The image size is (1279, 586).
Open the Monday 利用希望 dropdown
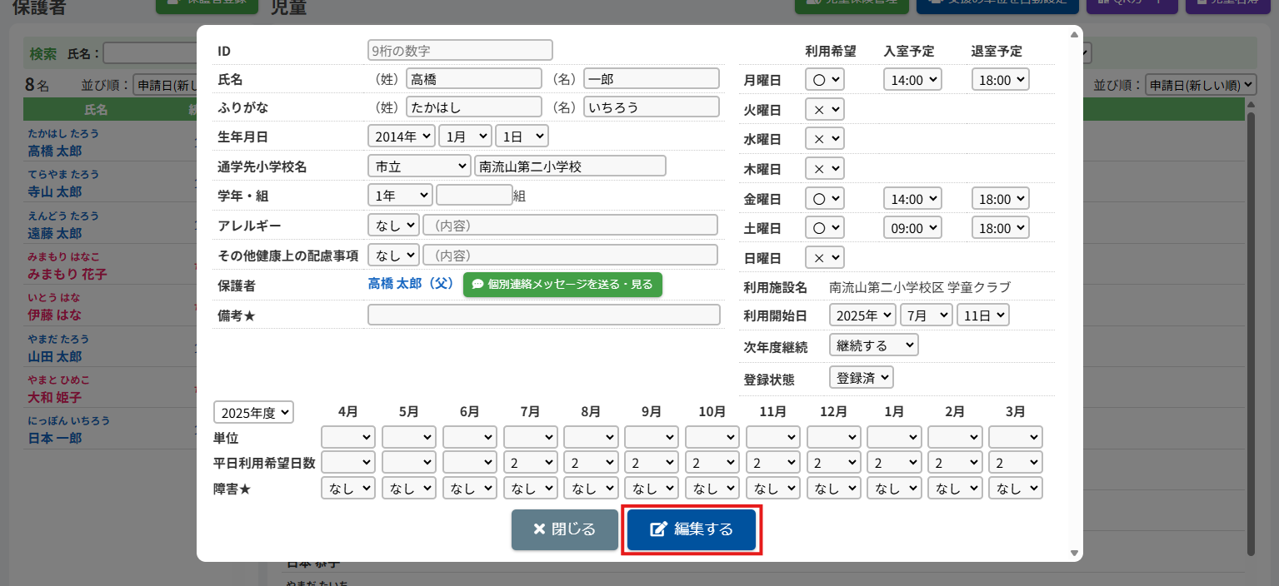824,80
